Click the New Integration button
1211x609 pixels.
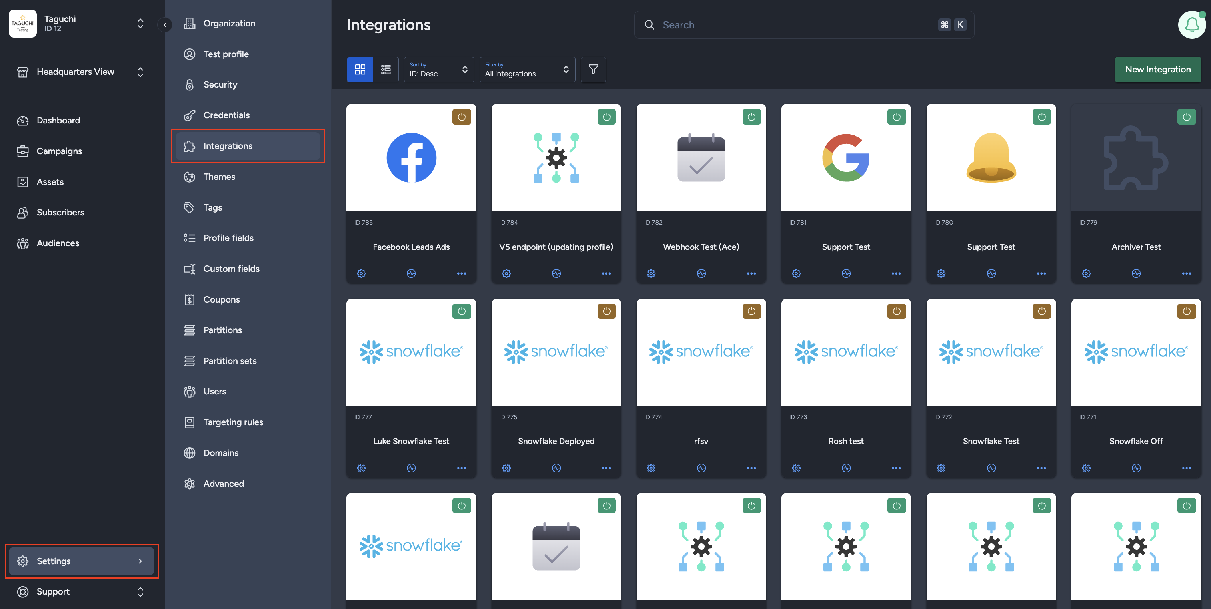pyautogui.click(x=1158, y=69)
